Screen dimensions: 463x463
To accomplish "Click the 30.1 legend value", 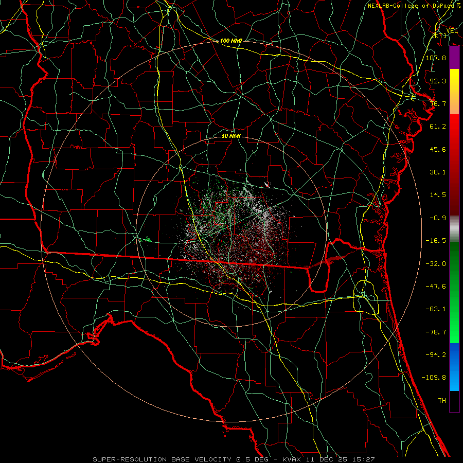I will (x=438, y=172).
